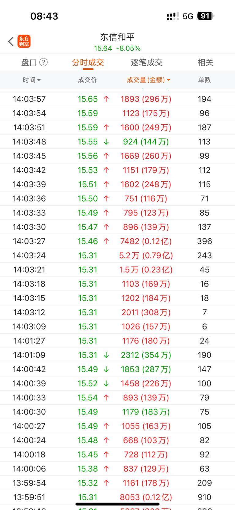Tap the green down arrow at 14:03:48
This screenshot has height=510, width=235.
(x=106, y=142)
